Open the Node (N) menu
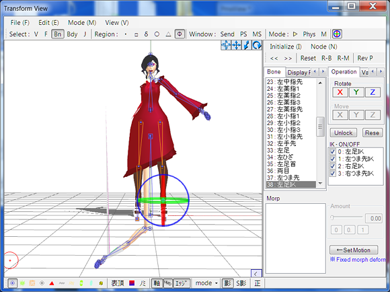Screen dimensions: 390x292 [x=324, y=46]
